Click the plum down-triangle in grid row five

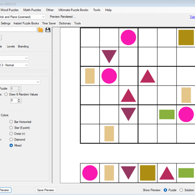128,114
